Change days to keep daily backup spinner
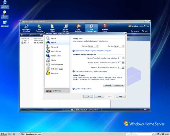170x136 pixels. (x=123, y=67)
